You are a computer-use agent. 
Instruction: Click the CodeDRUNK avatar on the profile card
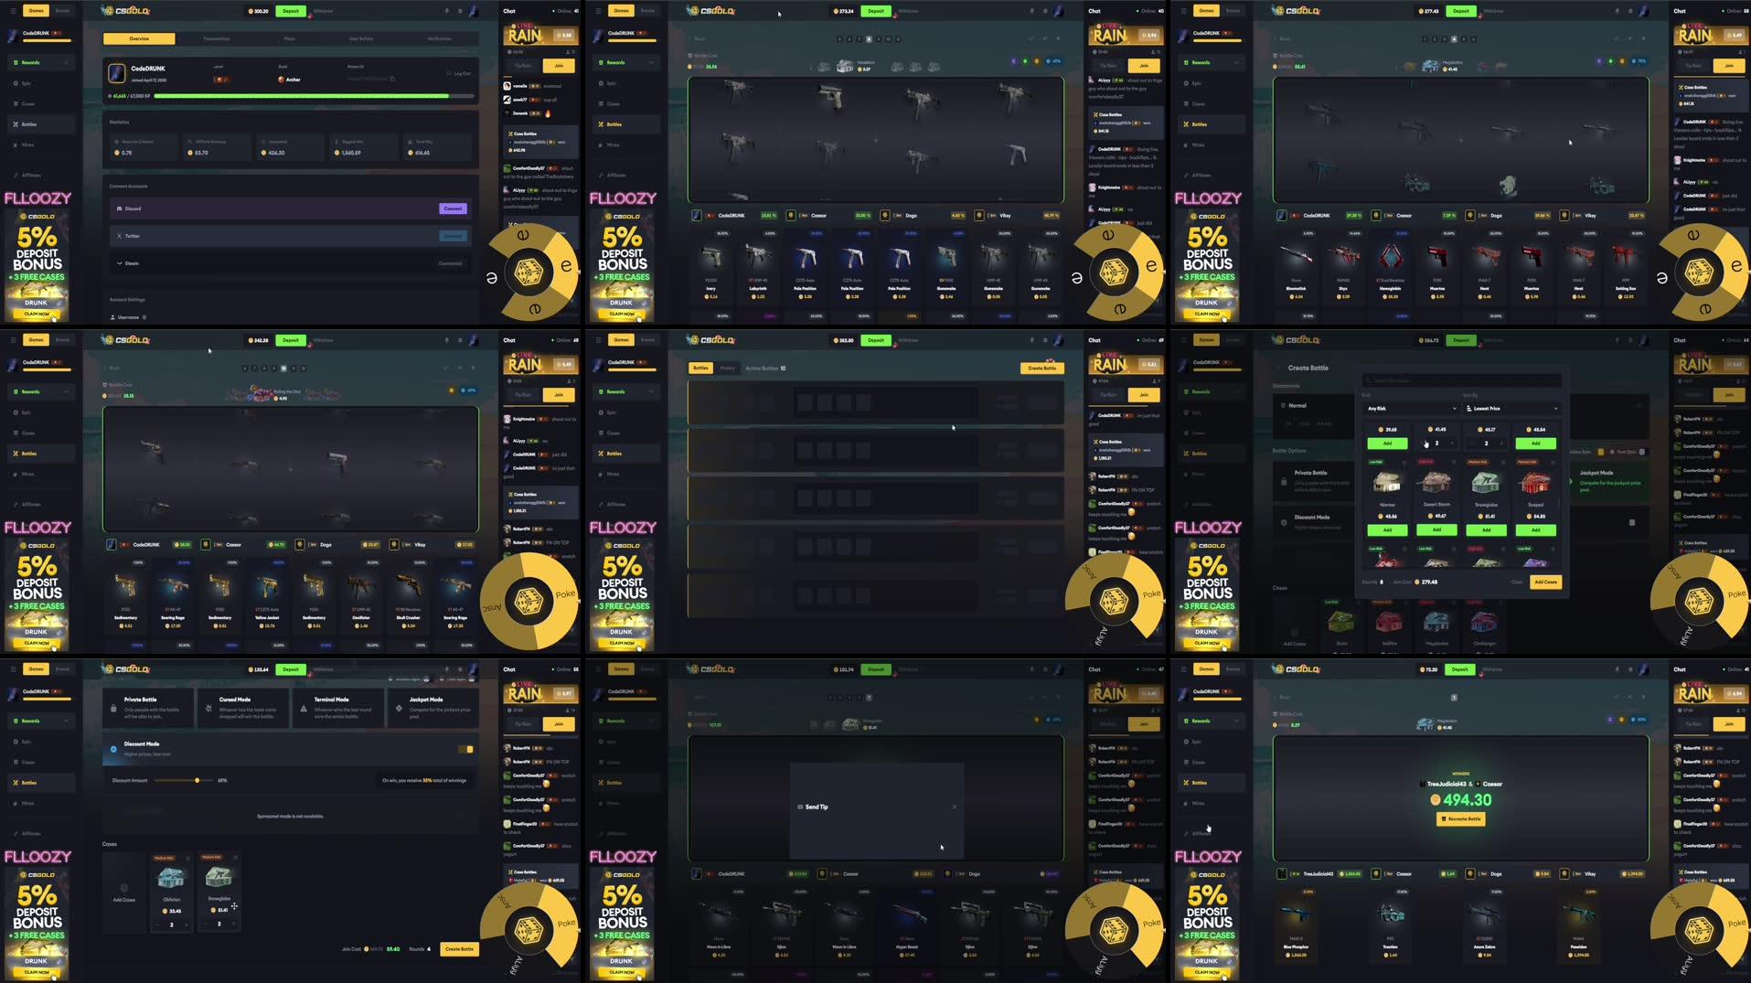pos(117,73)
